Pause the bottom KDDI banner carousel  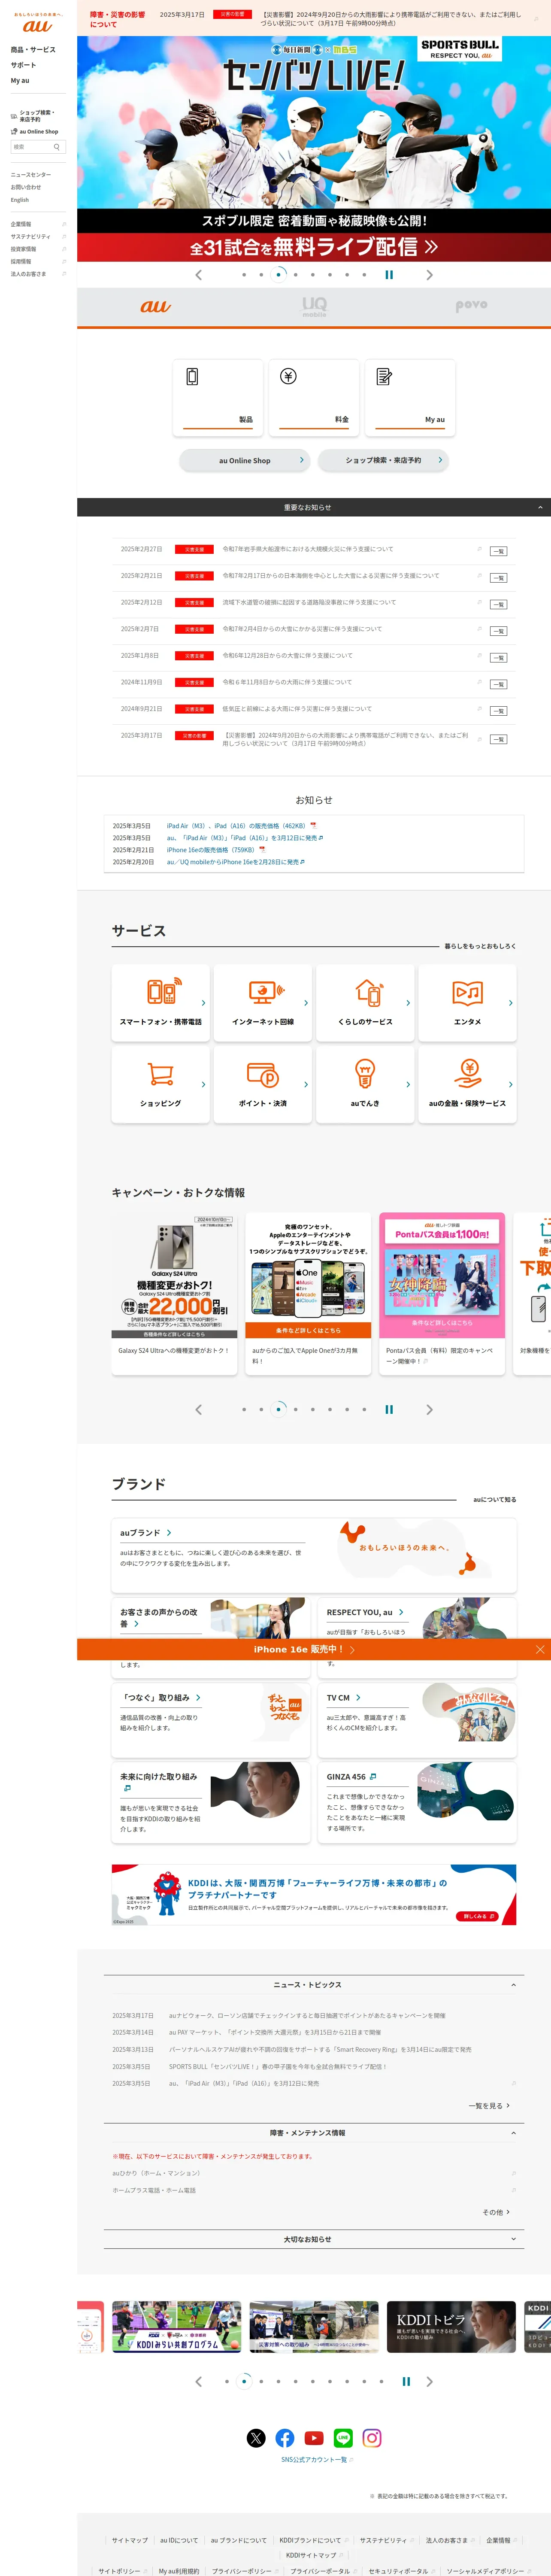406,2381
